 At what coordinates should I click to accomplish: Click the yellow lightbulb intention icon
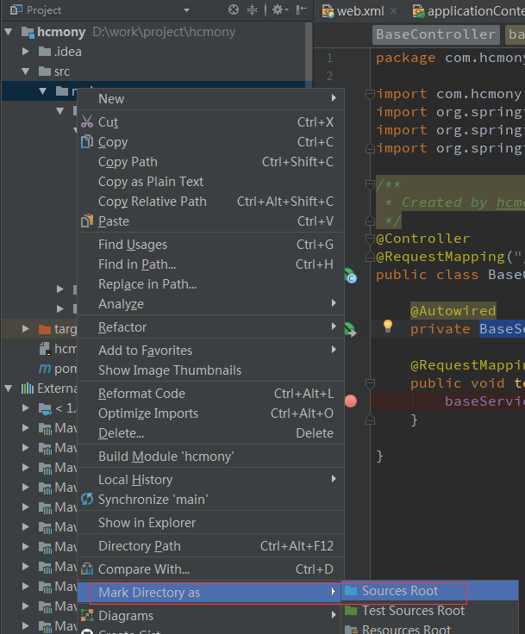click(387, 326)
